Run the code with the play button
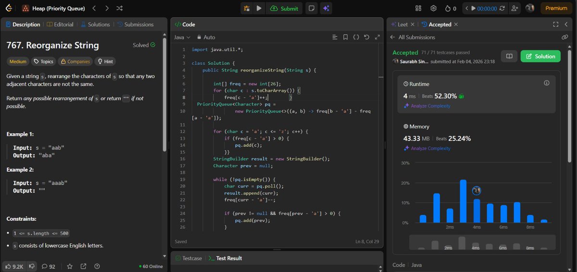This screenshot has height=272, width=577. 259,8
